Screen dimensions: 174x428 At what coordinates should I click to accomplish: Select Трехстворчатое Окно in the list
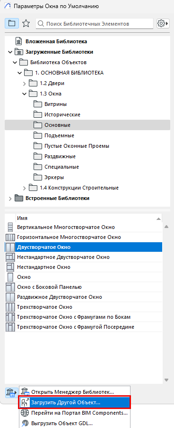pyautogui.click(x=44, y=307)
